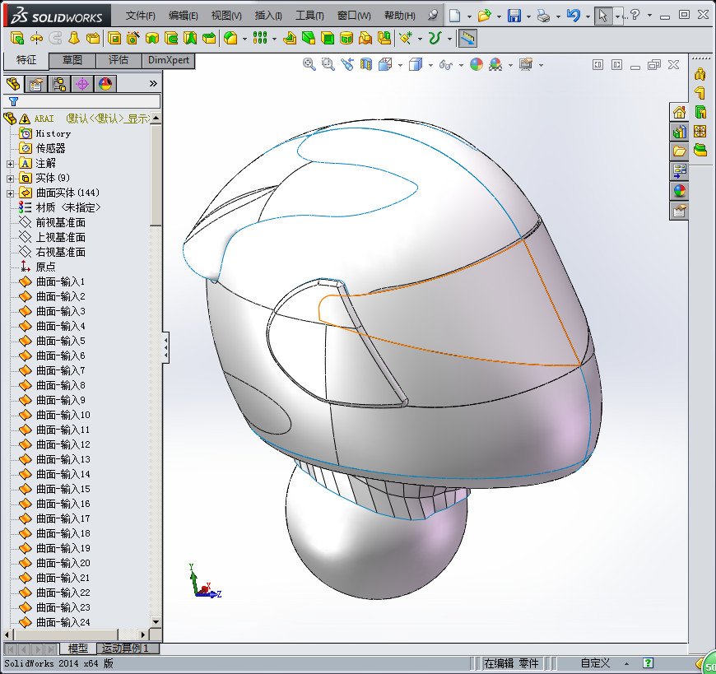Switch to the DimXpert tab
The width and height of the screenshot is (716, 674).
coord(169,60)
